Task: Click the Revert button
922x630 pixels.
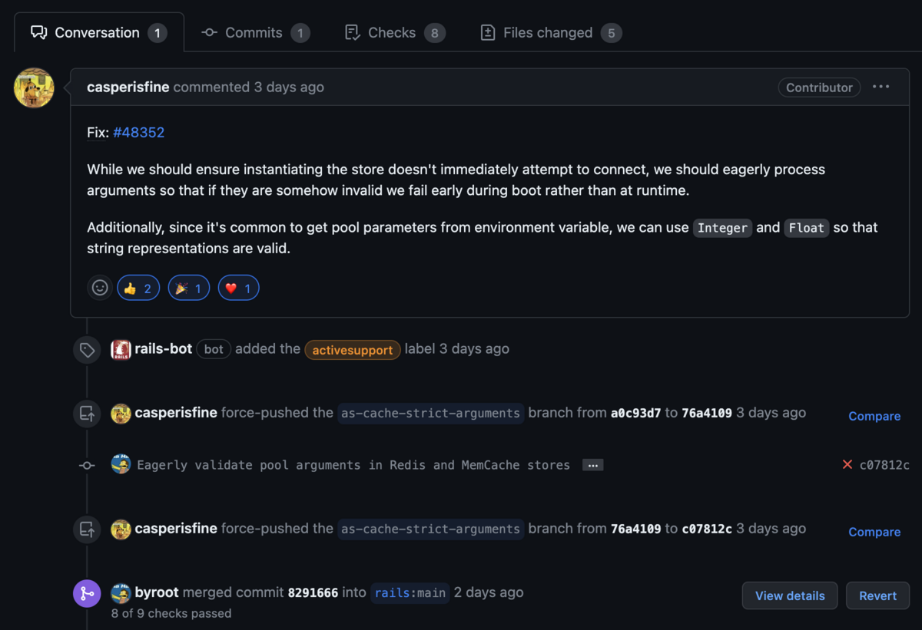Action: click(x=877, y=595)
